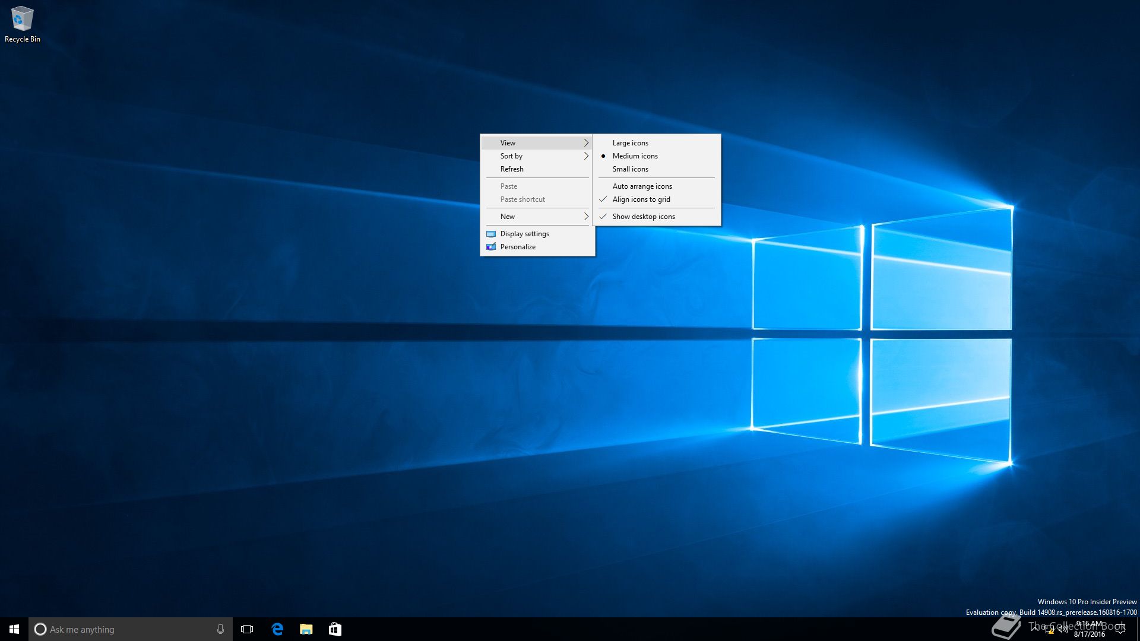
Task: Click the Display settings monitor icon
Action: point(491,234)
